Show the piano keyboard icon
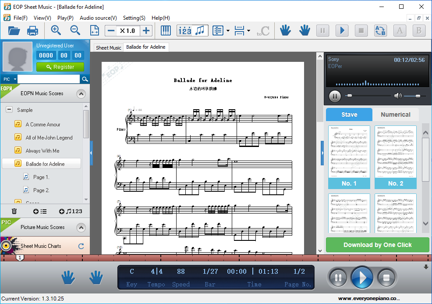This screenshot has width=432, height=304. click(166, 31)
